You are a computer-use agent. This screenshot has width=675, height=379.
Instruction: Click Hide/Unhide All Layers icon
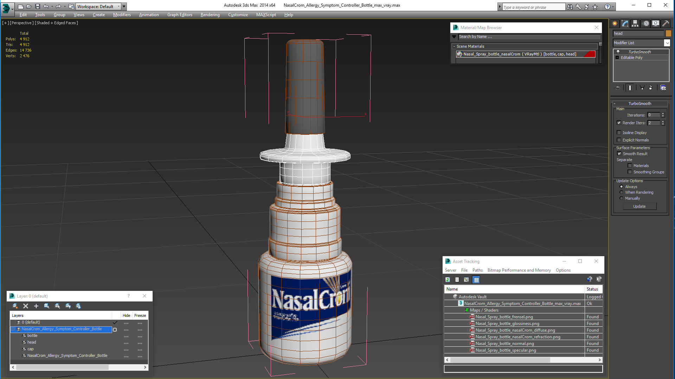pyautogui.click(x=68, y=306)
